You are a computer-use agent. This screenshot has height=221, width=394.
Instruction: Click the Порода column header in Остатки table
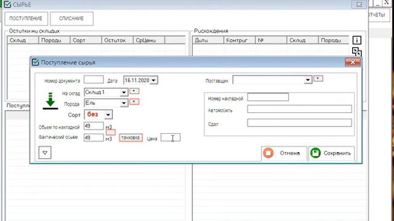point(54,40)
